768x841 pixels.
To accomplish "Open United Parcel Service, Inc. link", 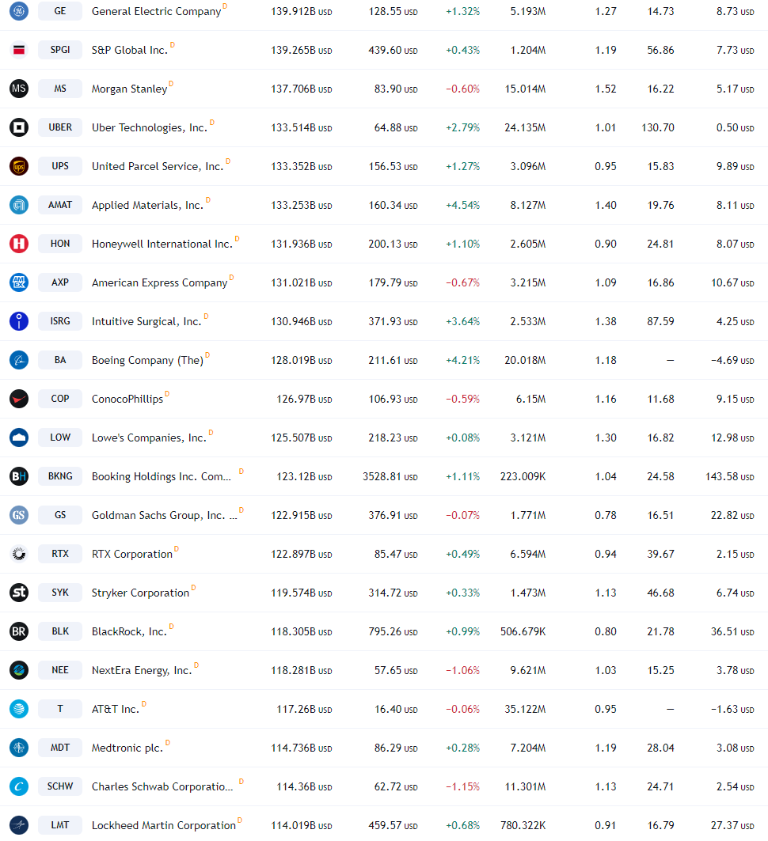I will (158, 166).
